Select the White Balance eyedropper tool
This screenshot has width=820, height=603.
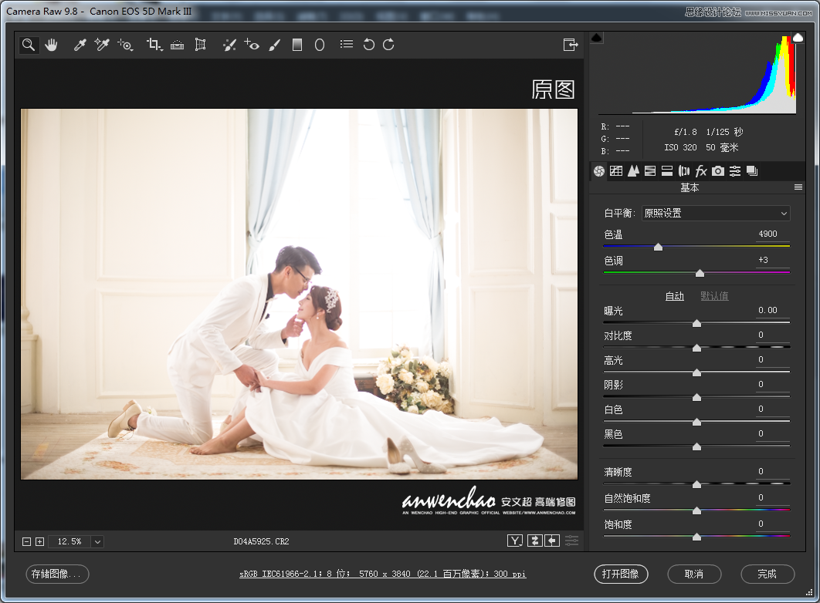pyautogui.click(x=79, y=44)
